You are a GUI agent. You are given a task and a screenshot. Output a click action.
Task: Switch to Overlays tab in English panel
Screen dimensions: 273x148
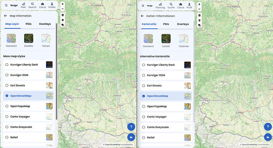click(45, 24)
